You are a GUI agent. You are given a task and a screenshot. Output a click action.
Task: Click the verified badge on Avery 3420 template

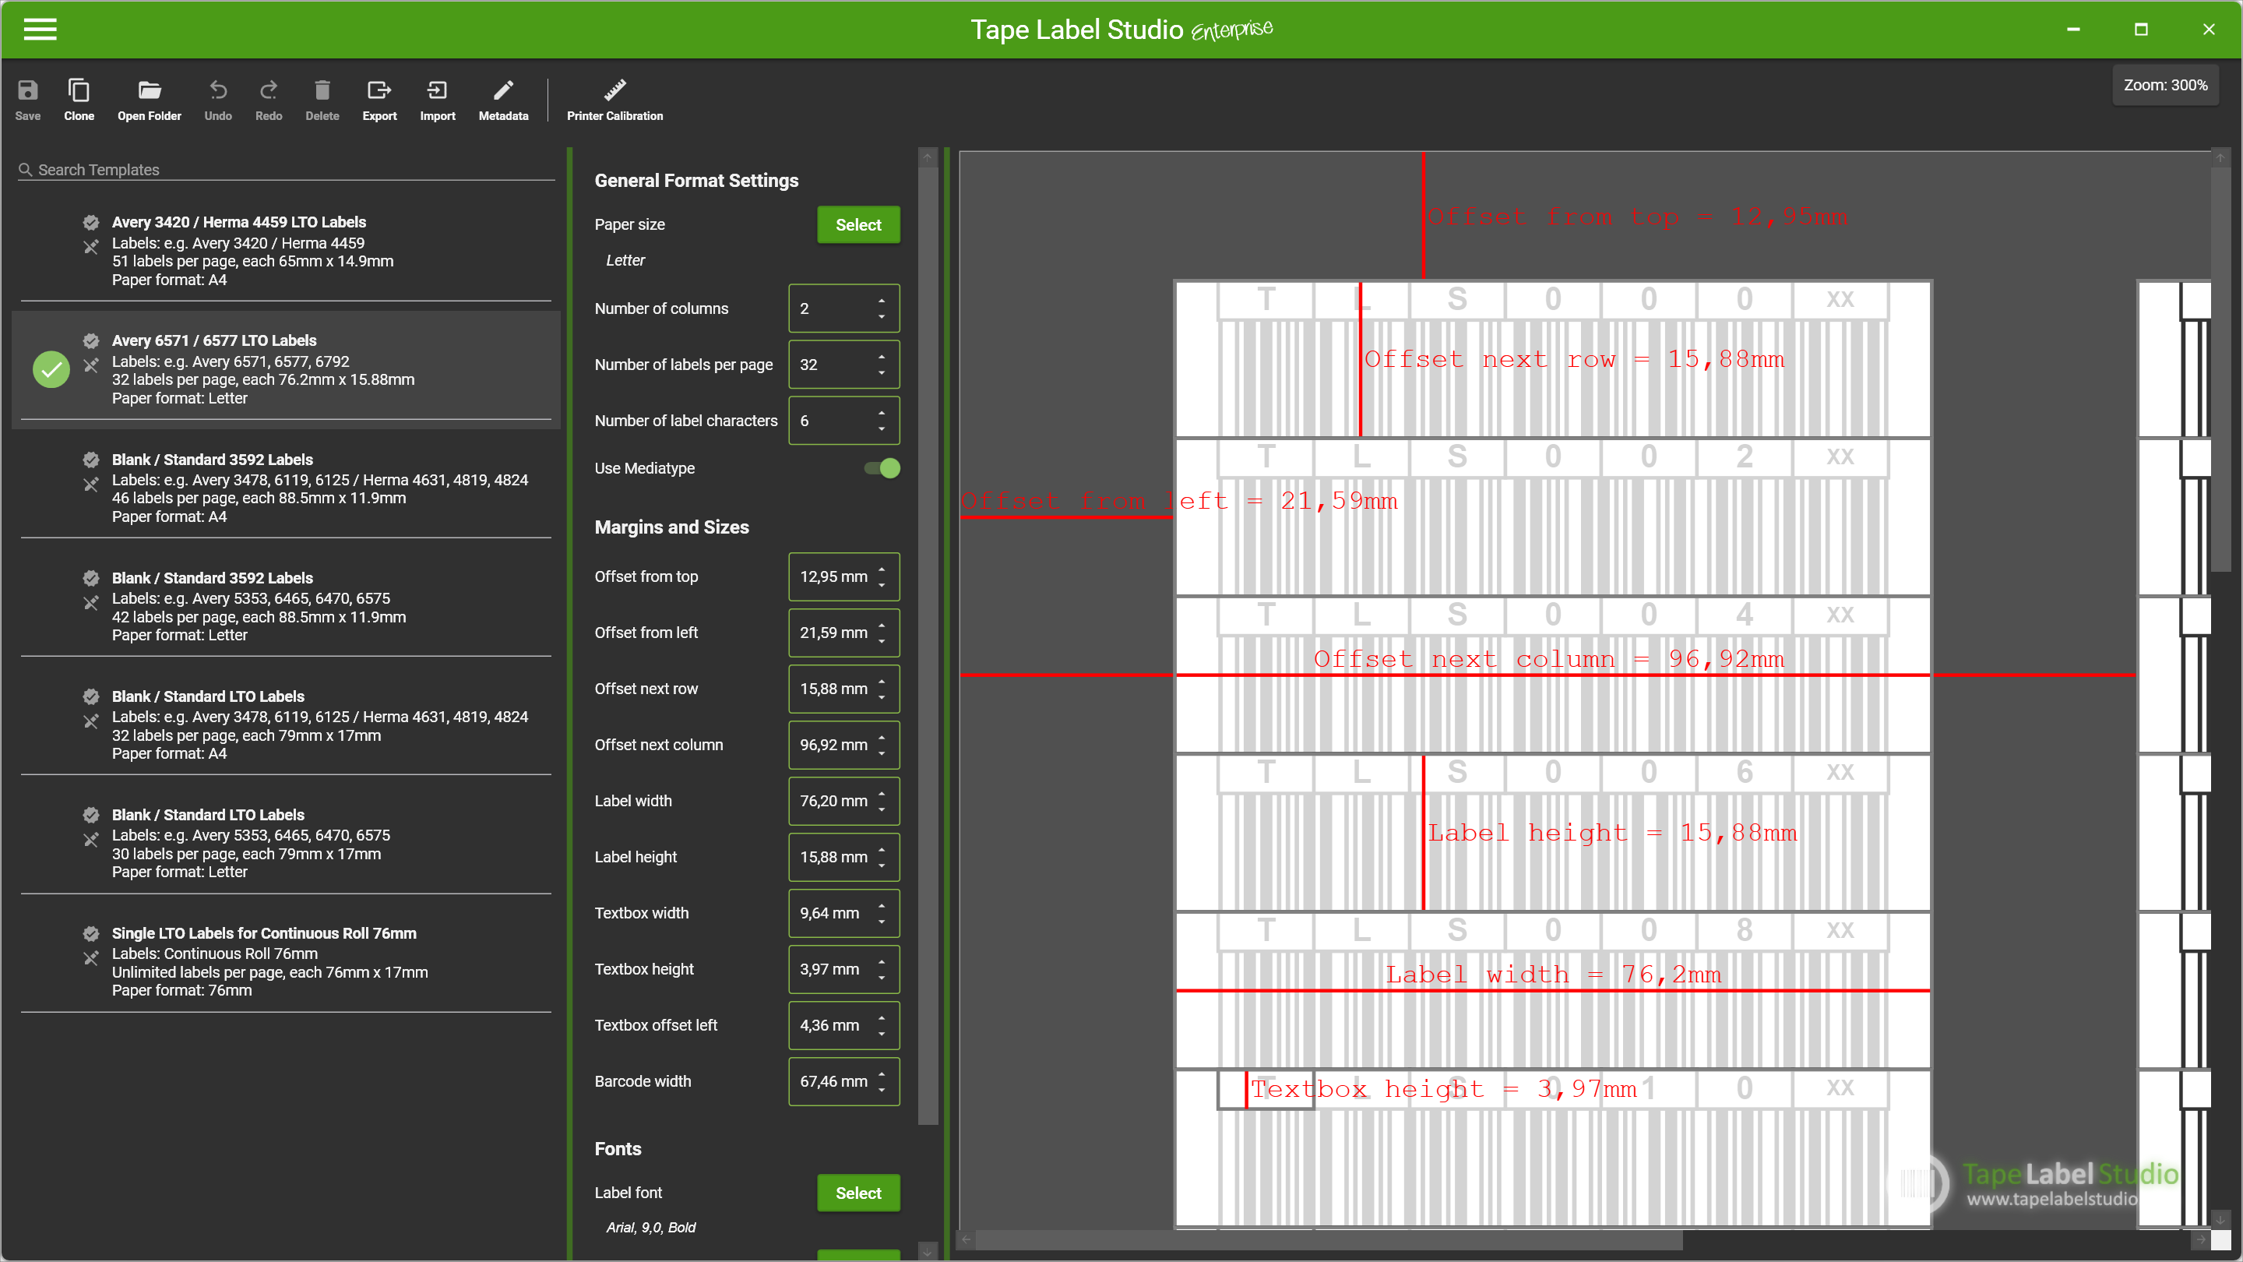pyautogui.click(x=90, y=222)
